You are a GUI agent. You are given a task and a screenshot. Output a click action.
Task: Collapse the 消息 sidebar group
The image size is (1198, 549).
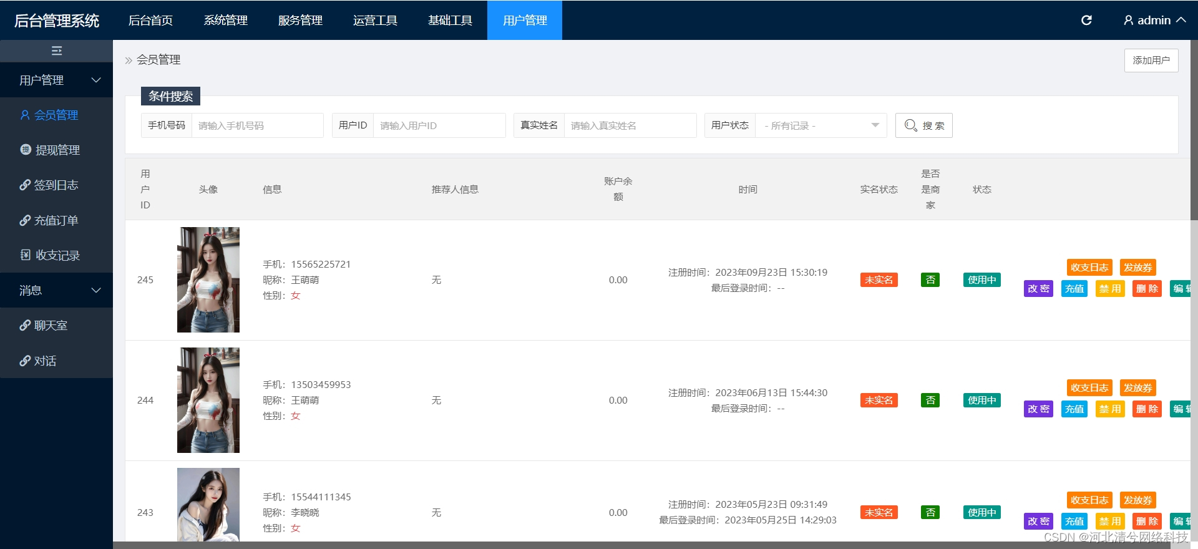point(57,290)
